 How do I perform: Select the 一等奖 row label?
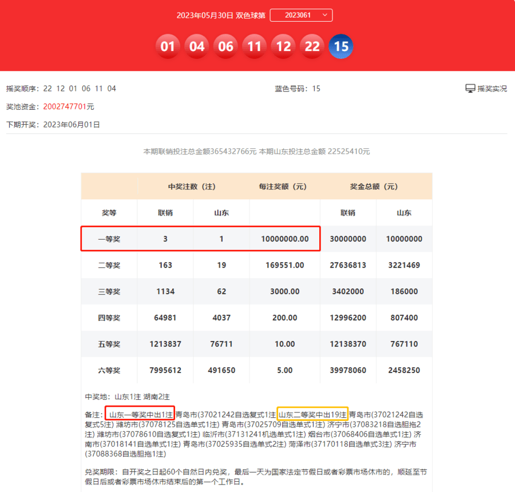pos(109,239)
